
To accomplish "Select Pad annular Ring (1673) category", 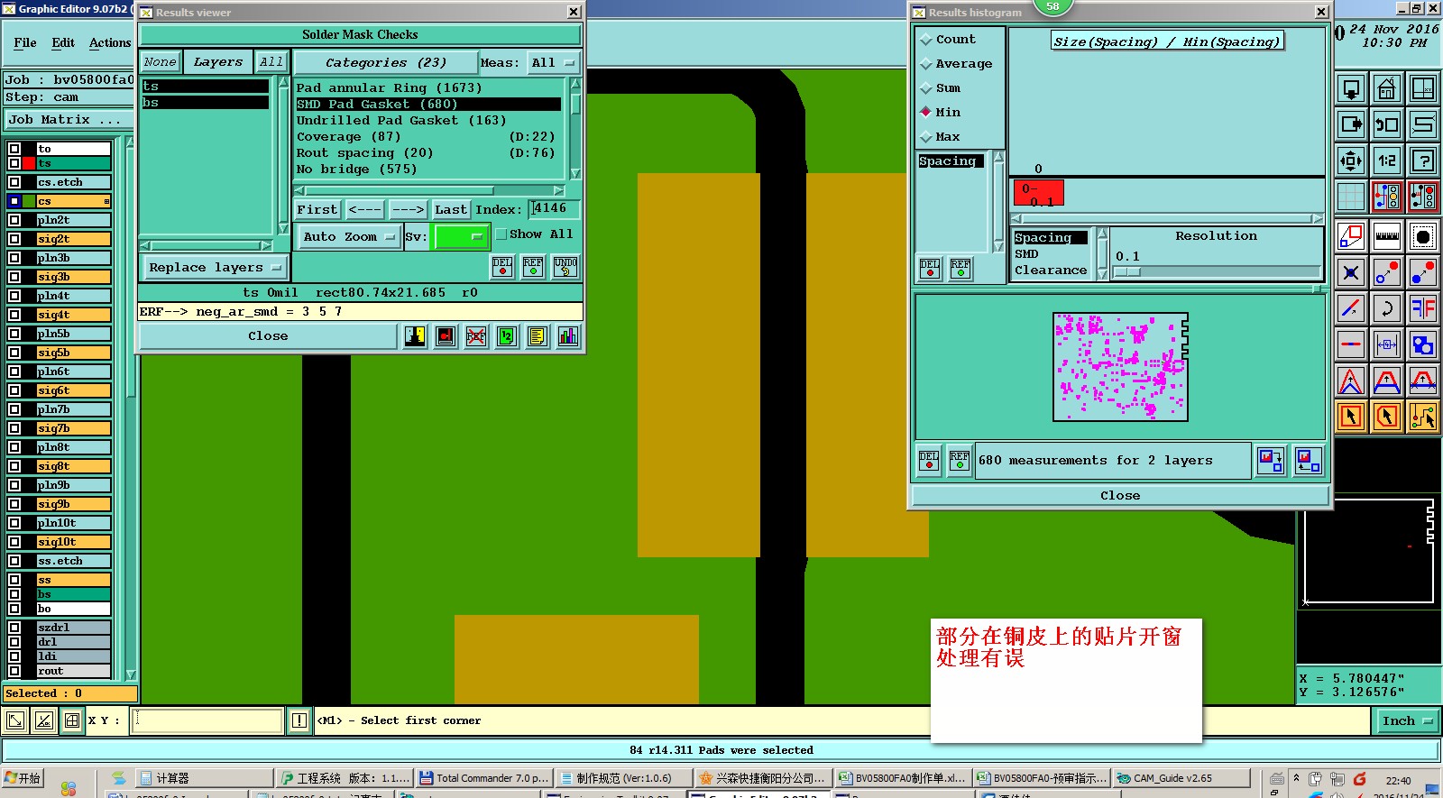I will click(x=389, y=87).
